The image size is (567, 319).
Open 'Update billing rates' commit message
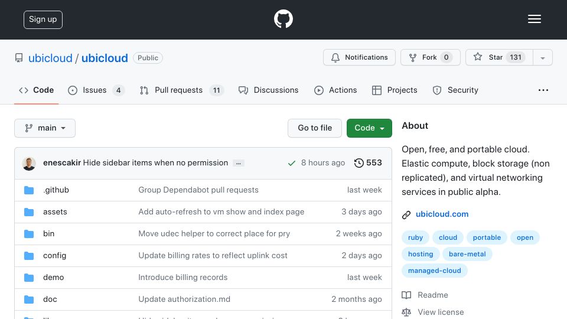pyautogui.click(x=213, y=255)
